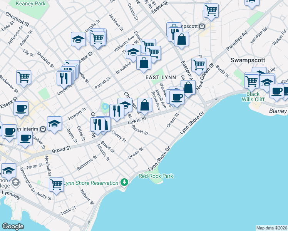
Task: Select the shopping cart marker near Rockaway St
Action: tap(24, 79)
